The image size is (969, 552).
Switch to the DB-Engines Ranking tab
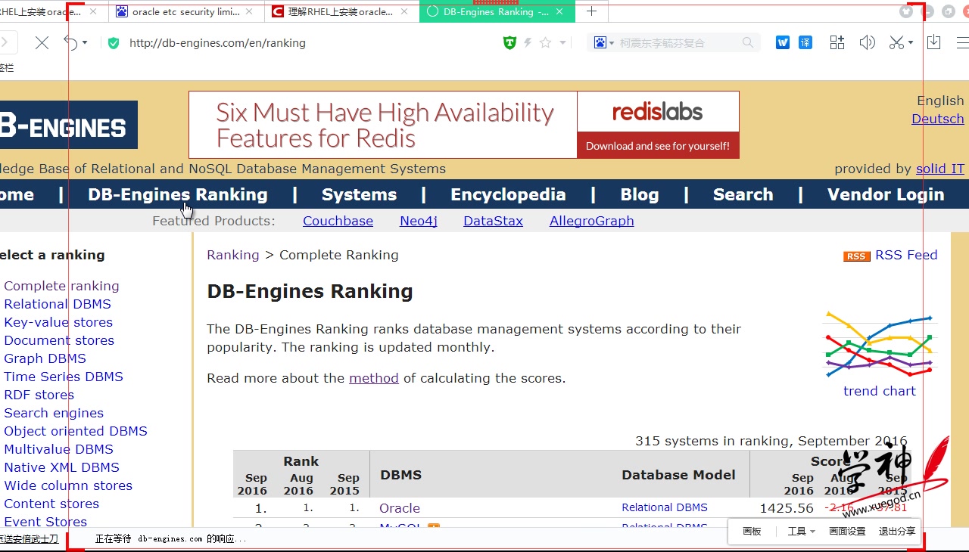496,12
